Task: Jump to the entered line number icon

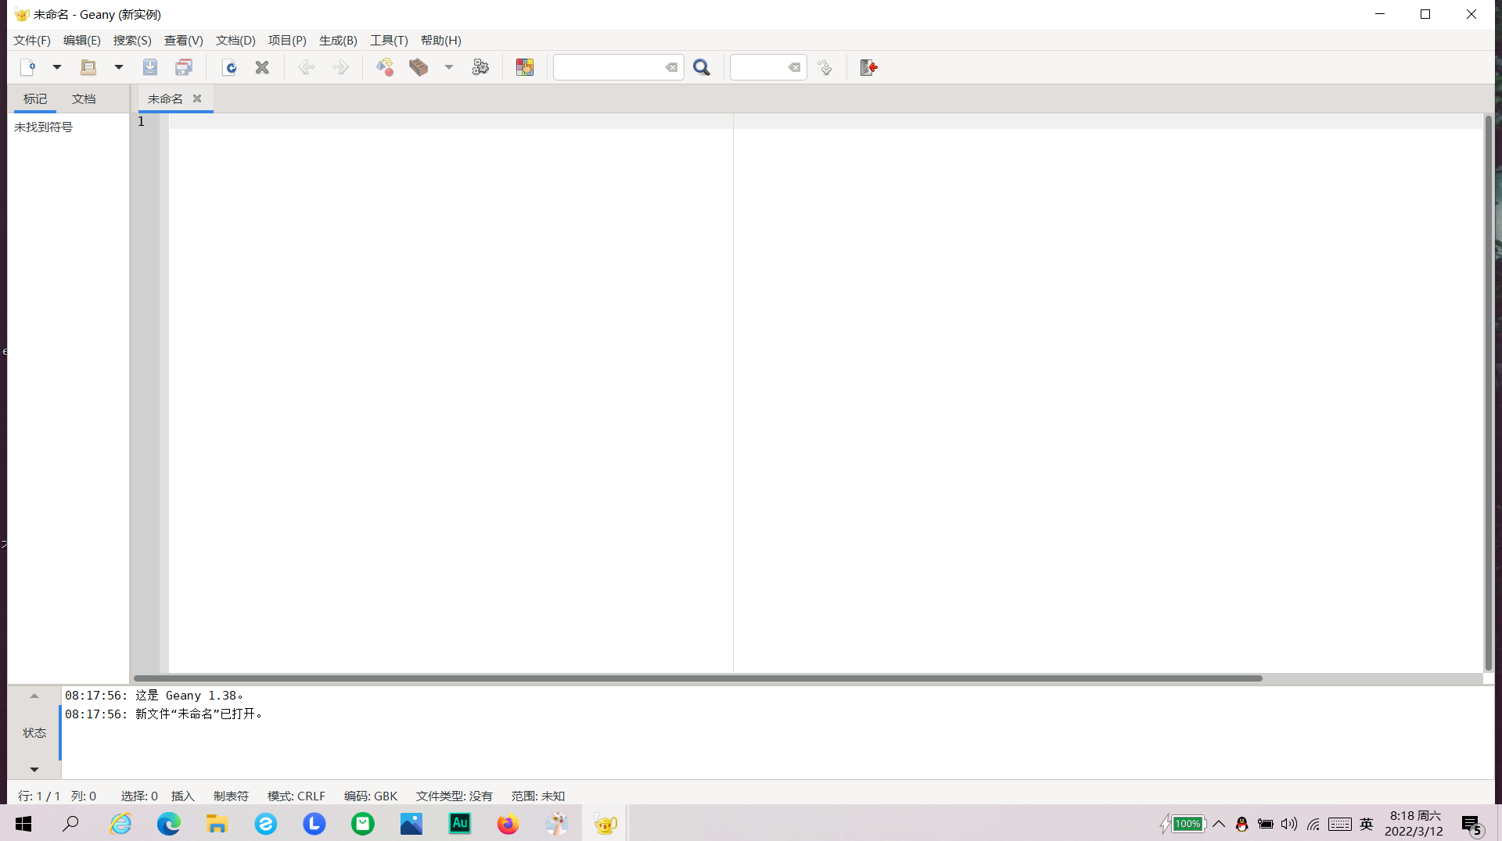Action: coord(825,67)
